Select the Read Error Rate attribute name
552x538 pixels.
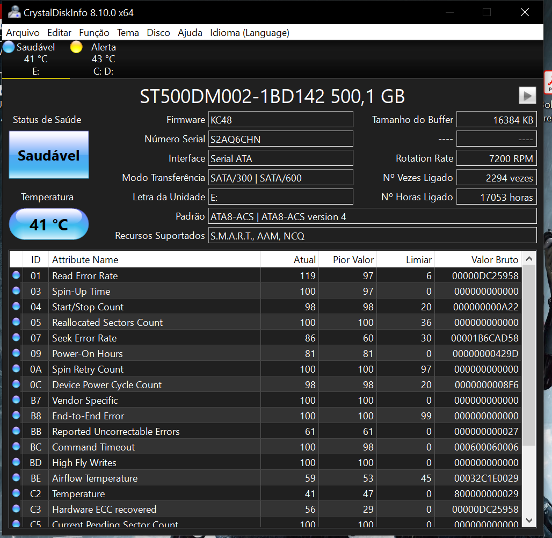point(85,275)
